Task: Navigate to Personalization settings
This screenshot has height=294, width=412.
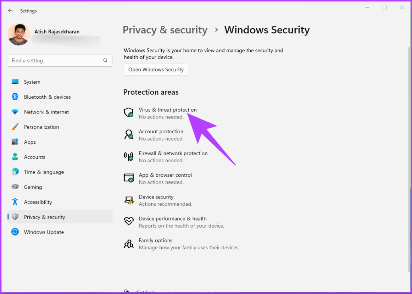Action: pyautogui.click(x=41, y=127)
